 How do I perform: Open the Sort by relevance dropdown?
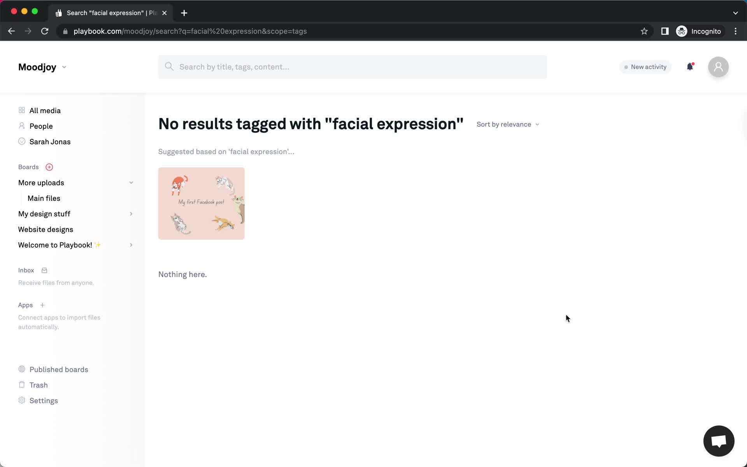[x=507, y=124]
